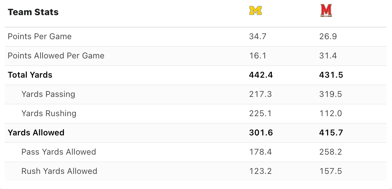Select Maryland's 415.7 yards allowed
Viewport: 392px width, 189px height.
pos(331,132)
